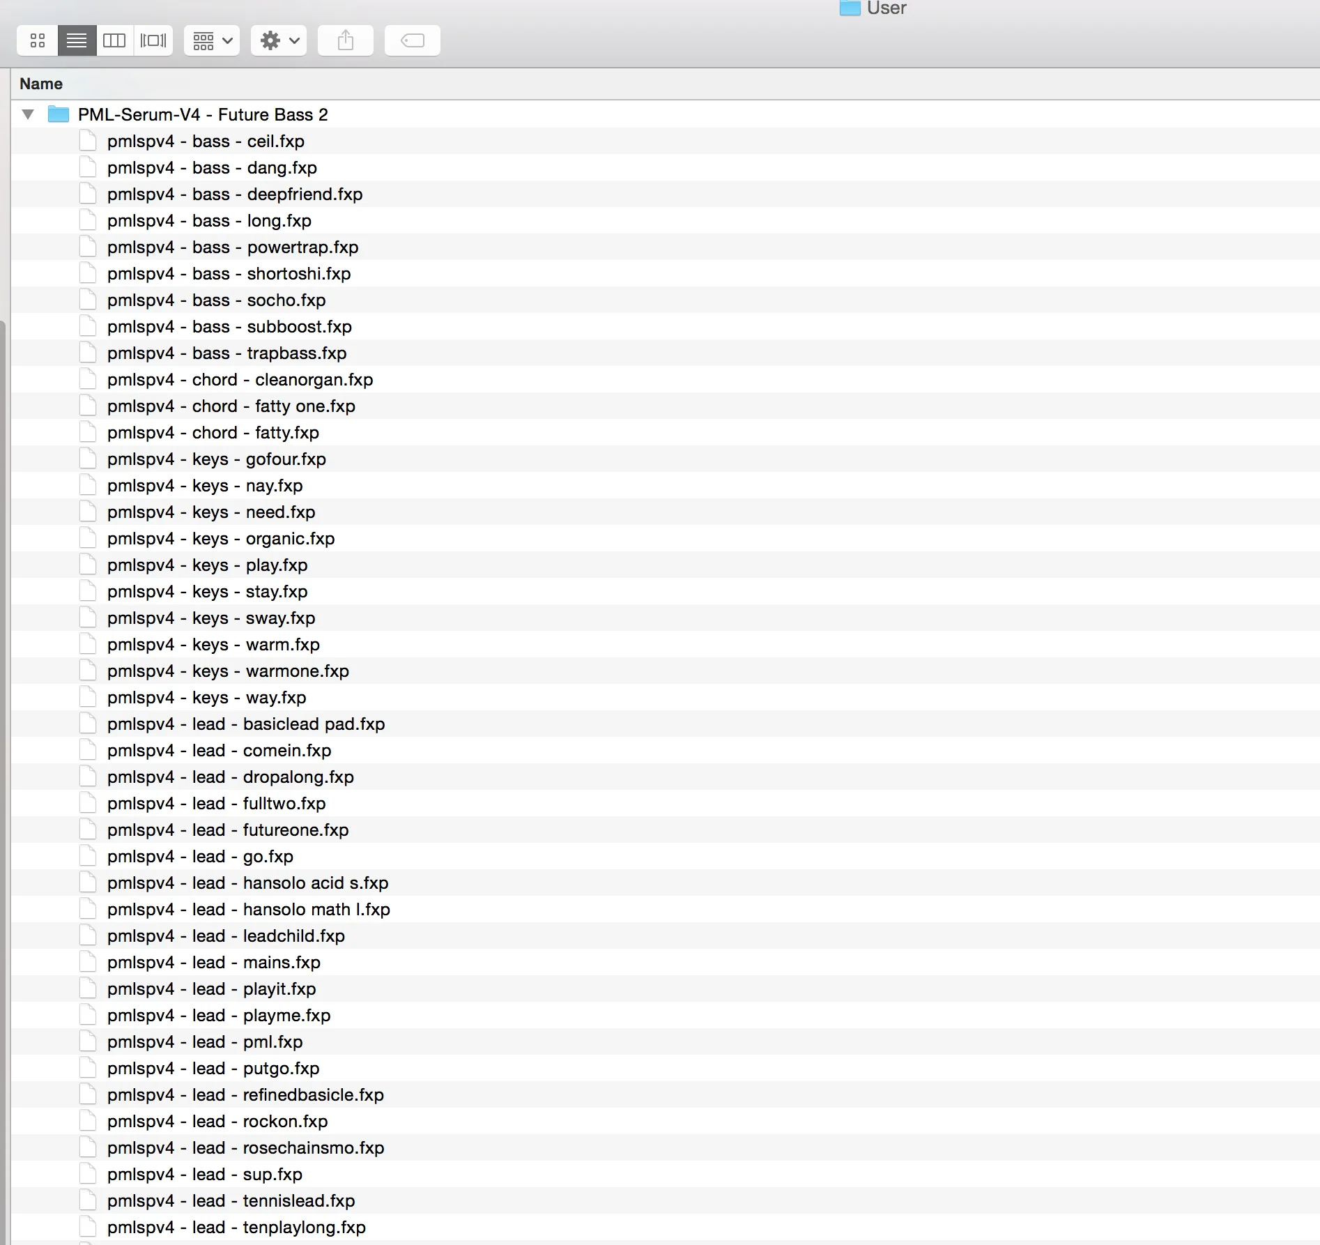Click file icon of lead - hansolo acid s.fxp
Viewport: 1320px width, 1245px height.
(88, 883)
